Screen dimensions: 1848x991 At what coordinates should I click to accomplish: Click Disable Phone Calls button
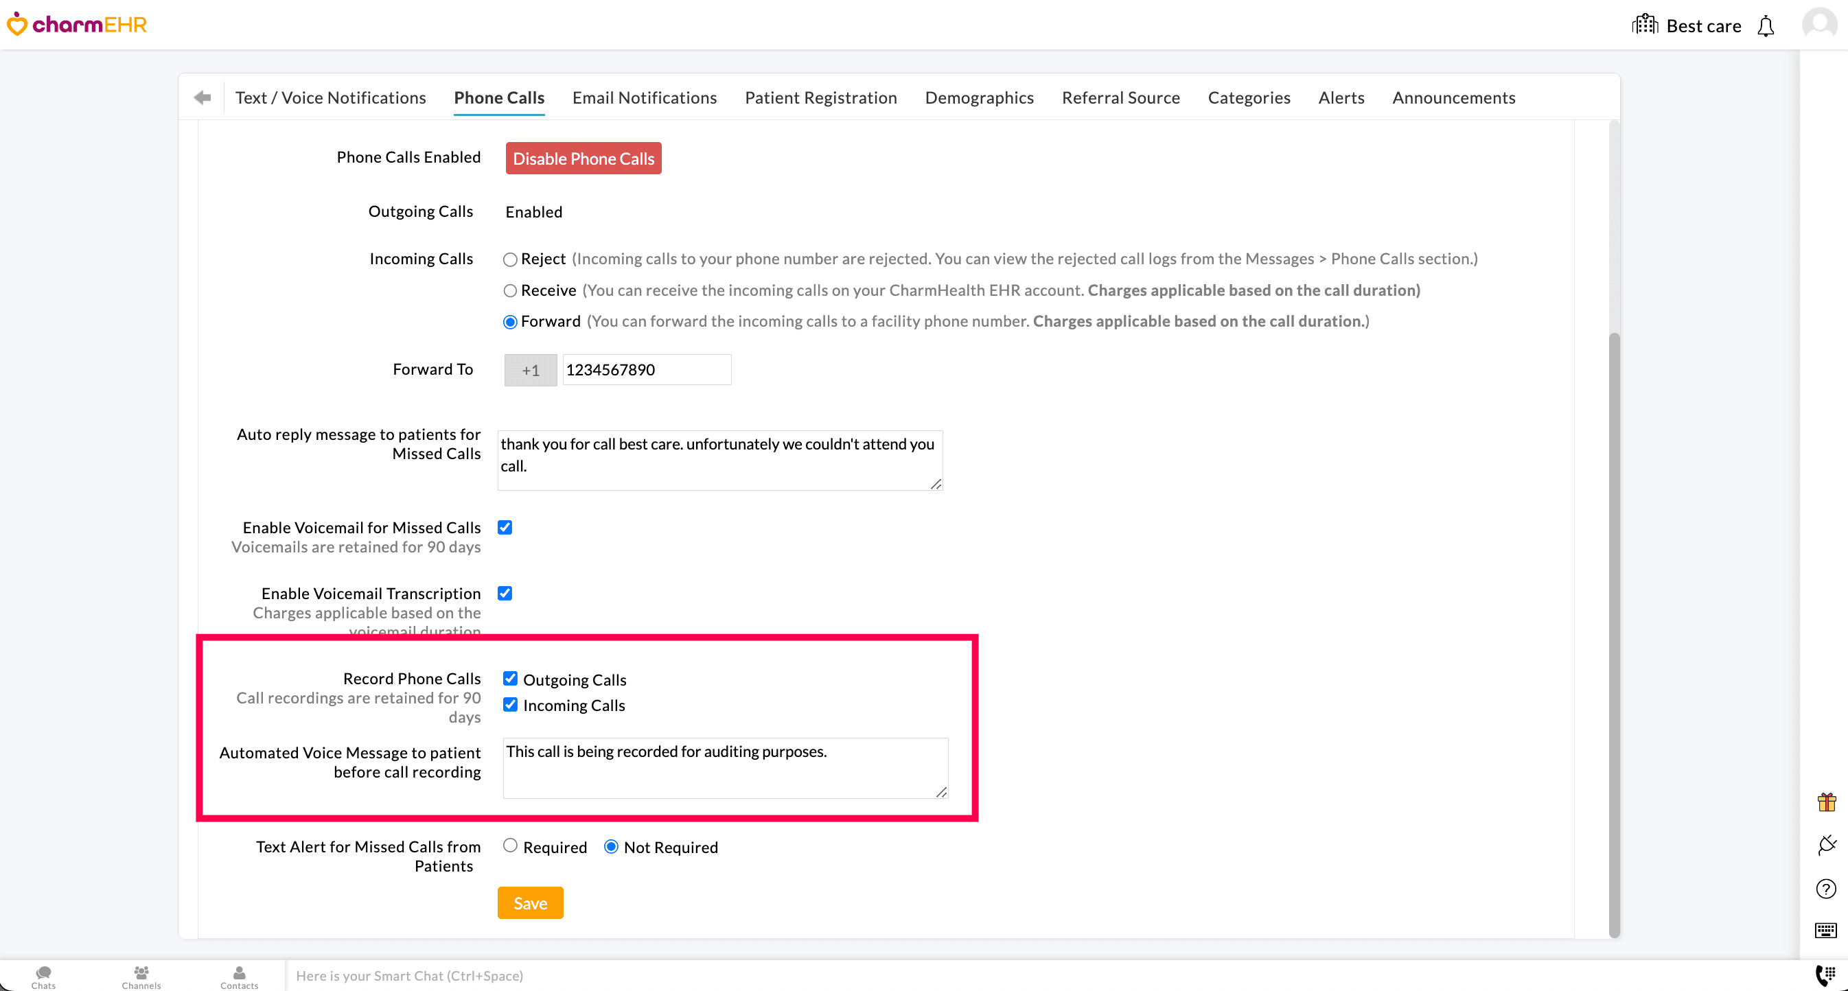click(x=584, y=159)
